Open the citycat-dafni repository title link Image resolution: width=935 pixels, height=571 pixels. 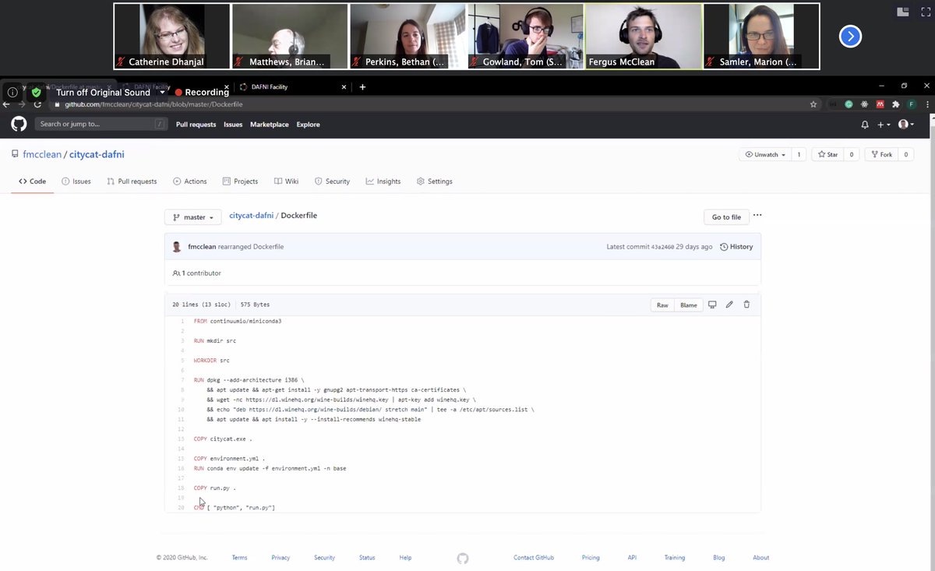coord(97,154)
